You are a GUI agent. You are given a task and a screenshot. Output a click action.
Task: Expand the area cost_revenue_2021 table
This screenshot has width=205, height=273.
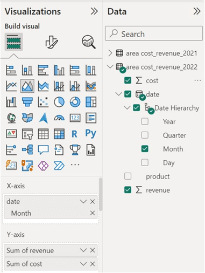110,53
